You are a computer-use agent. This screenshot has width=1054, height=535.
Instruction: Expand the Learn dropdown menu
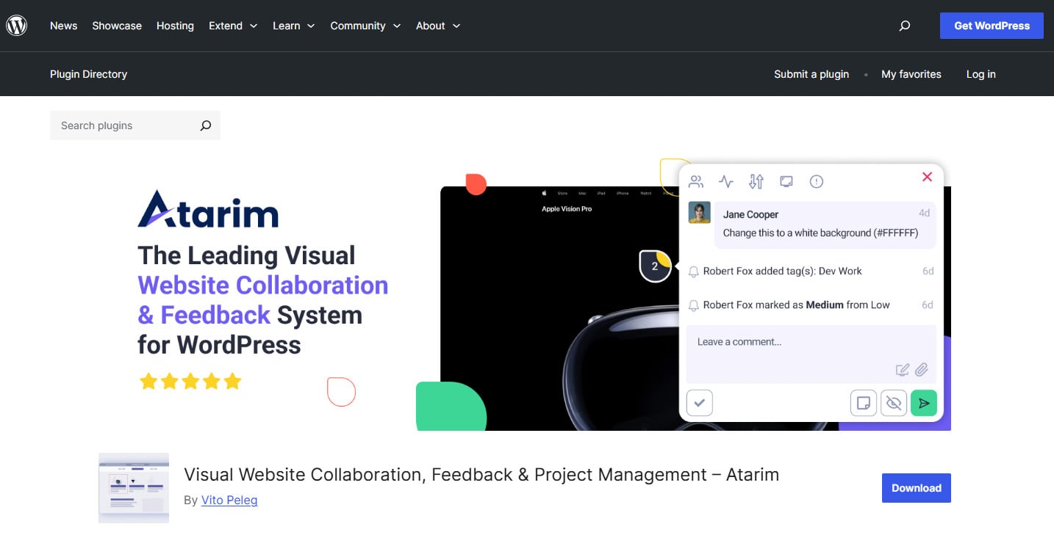click(x=293, y=26)
